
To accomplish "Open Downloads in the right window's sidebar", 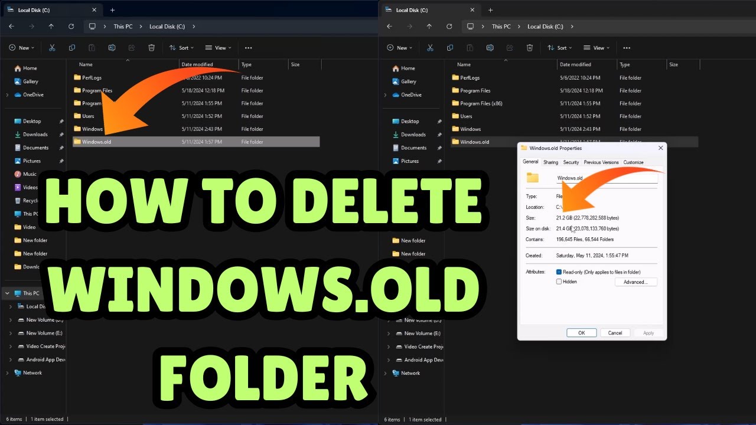I will pos(408,135).
